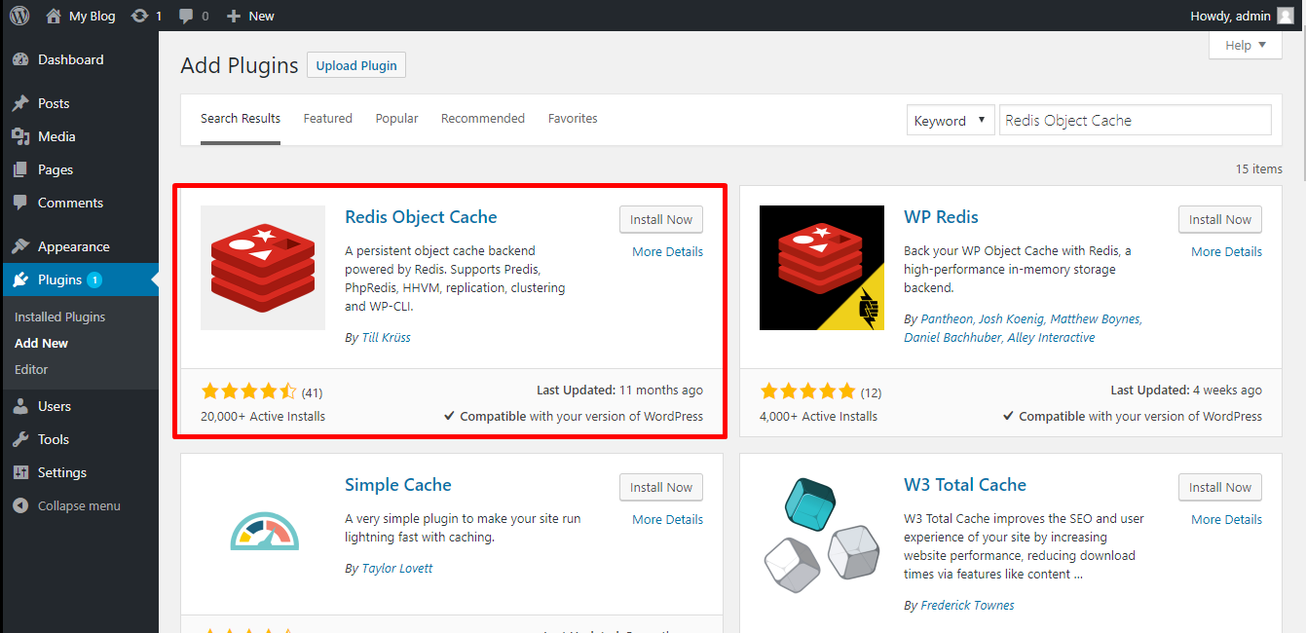This screenshot has width=1306, height=633.
Task: Open the comments bubble in admin bar
Action: [x=185, y=17]
